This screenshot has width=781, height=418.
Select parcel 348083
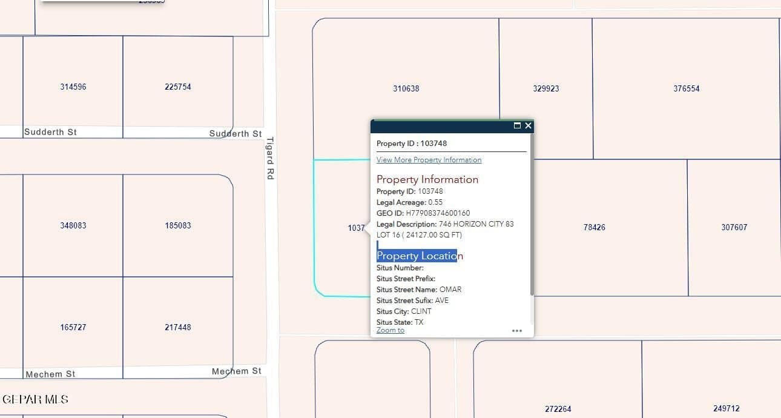(x=73, y=225)
